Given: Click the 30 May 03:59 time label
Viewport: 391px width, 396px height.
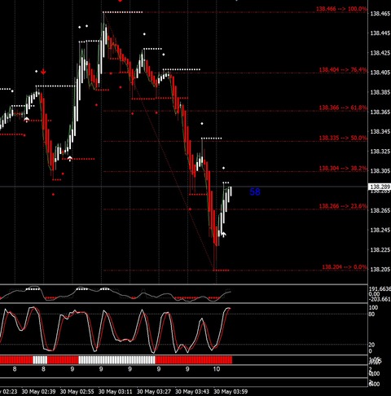Looking at the screenshot, I should (231, 392).
